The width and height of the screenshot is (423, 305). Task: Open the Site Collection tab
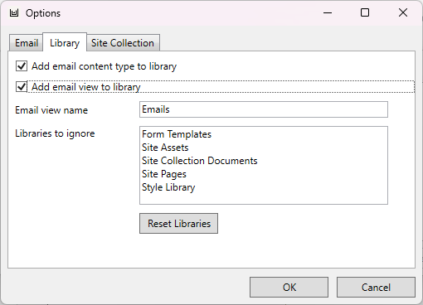tap(123, 43)
